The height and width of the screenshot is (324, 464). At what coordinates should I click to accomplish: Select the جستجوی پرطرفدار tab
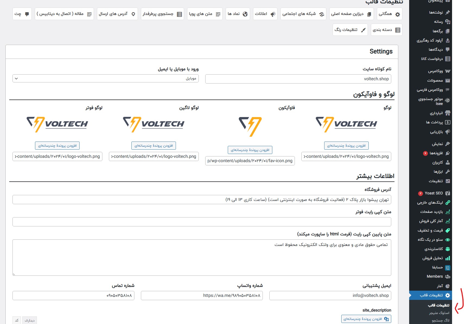pos(162,14)
